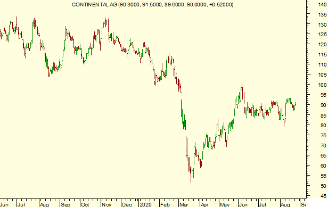
Task: Click the 50 price axis label
Action: 323,186
